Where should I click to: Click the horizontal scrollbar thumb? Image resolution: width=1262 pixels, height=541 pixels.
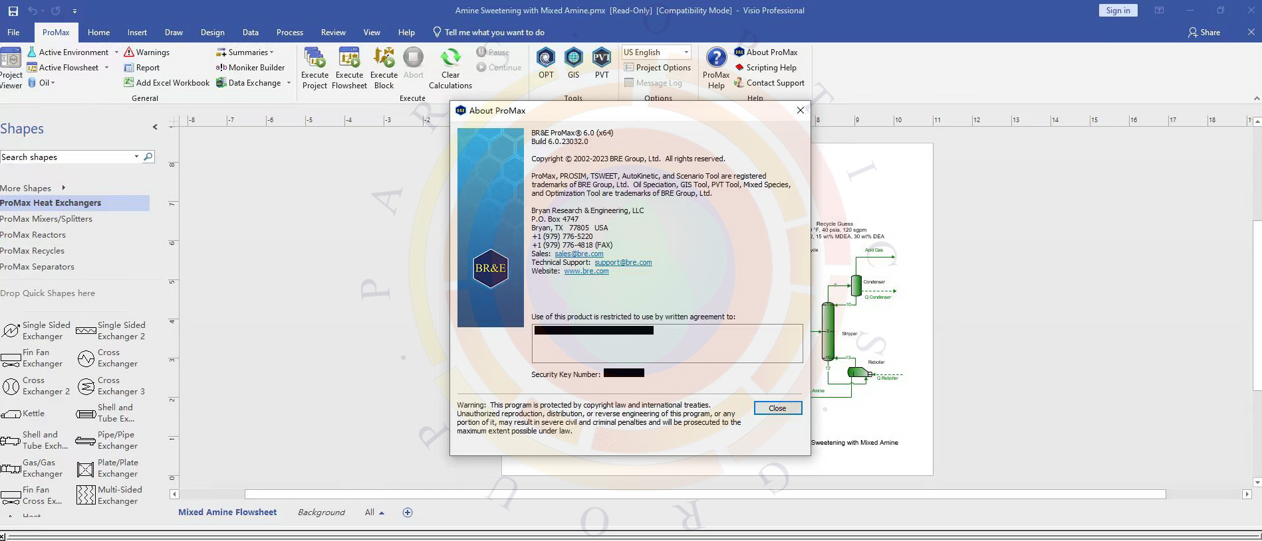(x=705, y=494)
